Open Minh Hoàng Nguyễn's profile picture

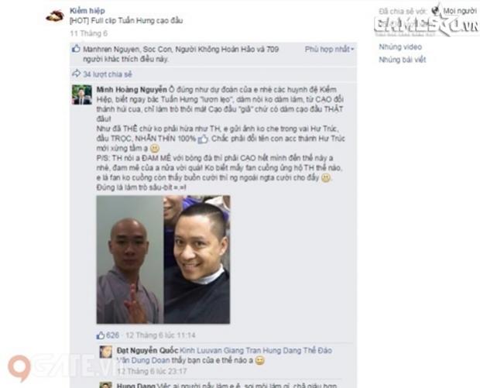tap(82, 95)
